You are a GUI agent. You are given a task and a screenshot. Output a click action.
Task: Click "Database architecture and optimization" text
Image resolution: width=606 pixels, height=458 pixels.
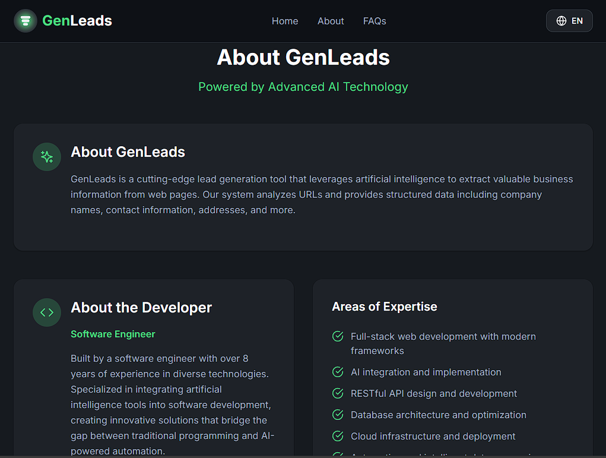(438, 415)
